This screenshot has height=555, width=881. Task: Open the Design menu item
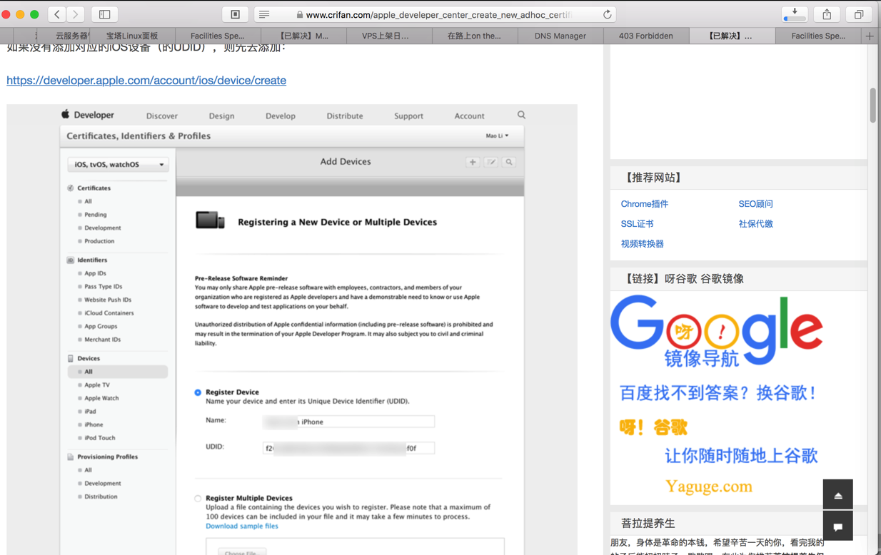click(221, 116)
